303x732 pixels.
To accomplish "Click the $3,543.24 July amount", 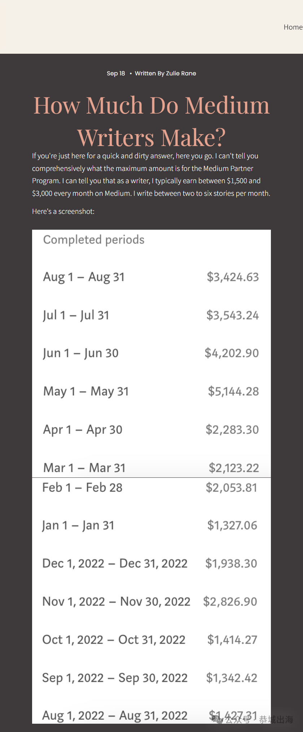I will [x=233, y=315].
